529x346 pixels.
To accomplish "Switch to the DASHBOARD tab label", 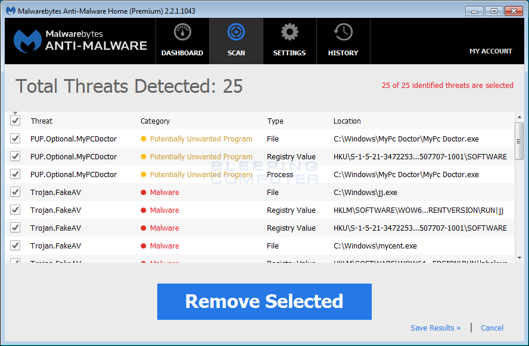I will pos(182,53).
